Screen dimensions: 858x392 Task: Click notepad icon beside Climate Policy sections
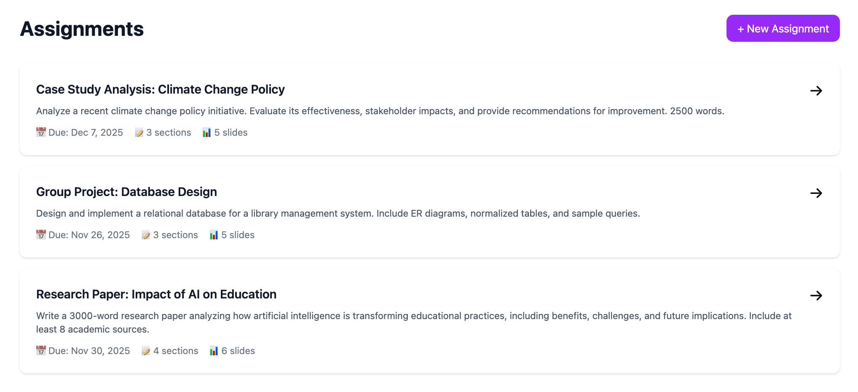139,133
